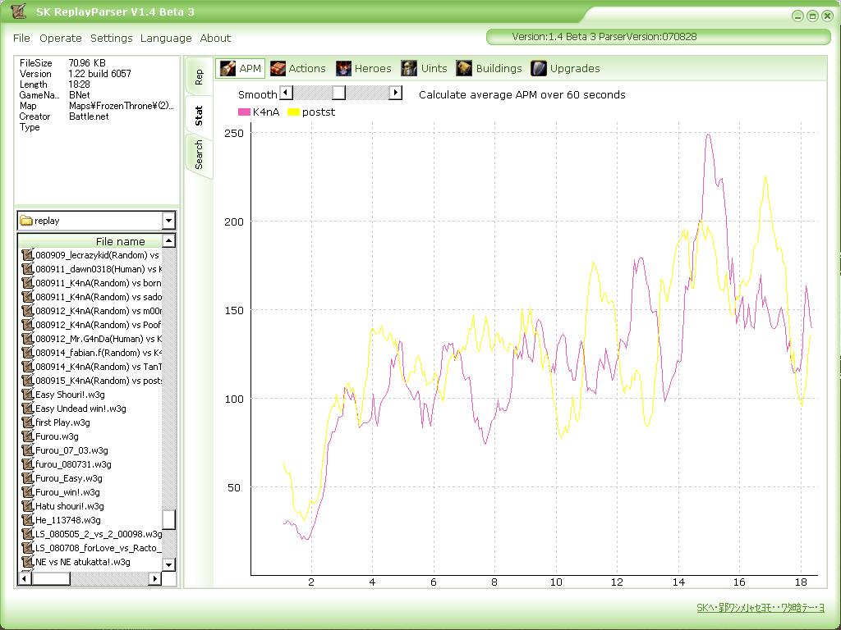Expand the replay folder dropdown
This screenshot has width=841, height=630.
click(168, 221)
